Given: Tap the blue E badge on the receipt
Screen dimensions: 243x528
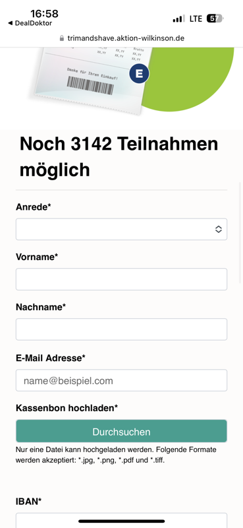Looking at the screenshot, I should [139, 73].
